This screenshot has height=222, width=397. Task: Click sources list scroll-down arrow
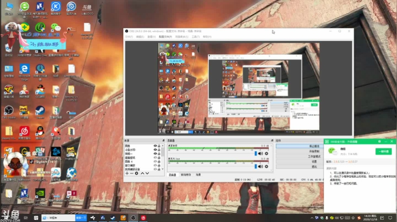[163, 169]
